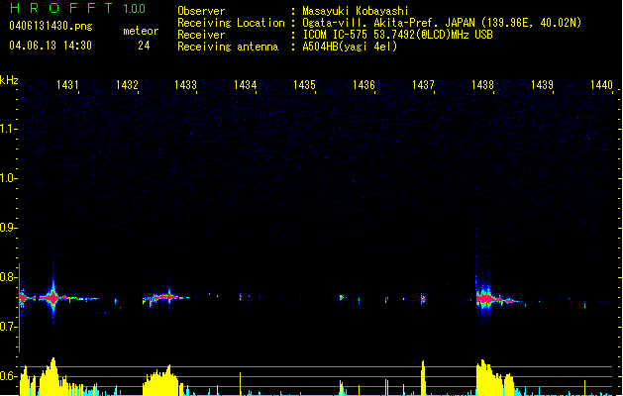The height and width of the screenshot is (396, 623).
Task: Click the 'Observer' field label
Action: (201, 11)
